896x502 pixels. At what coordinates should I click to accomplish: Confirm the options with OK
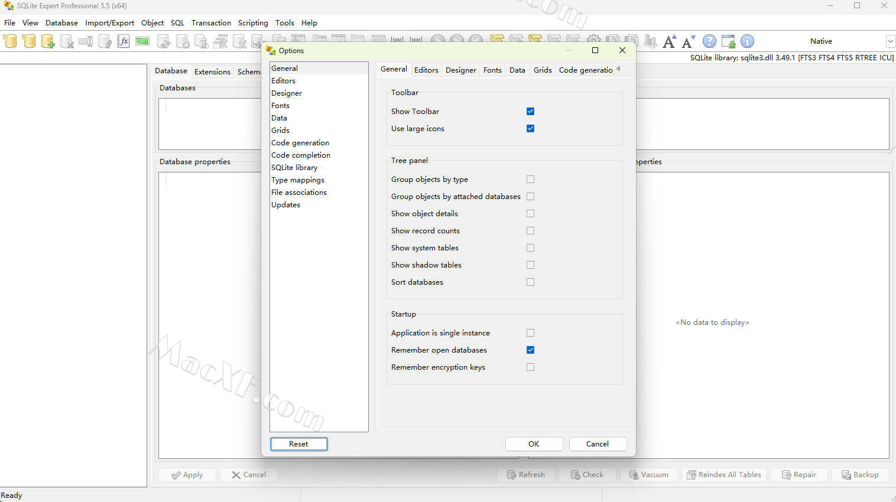[534, 444]
